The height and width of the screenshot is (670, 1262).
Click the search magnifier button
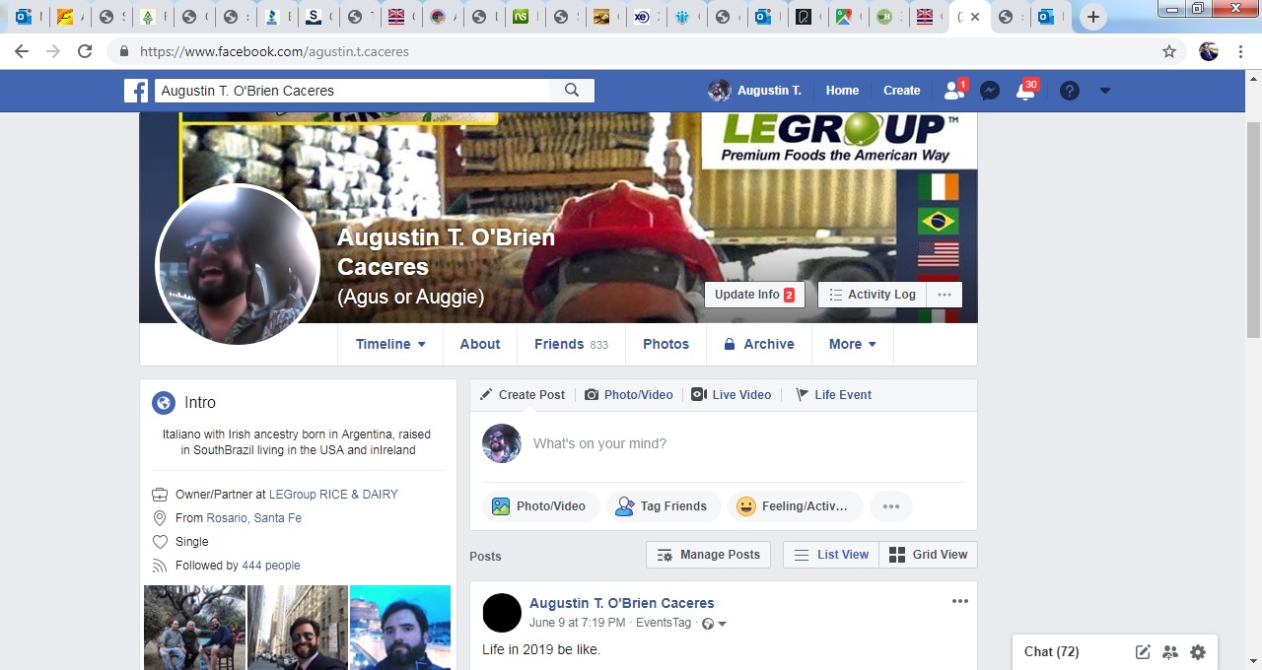click(x=572, y=90)
